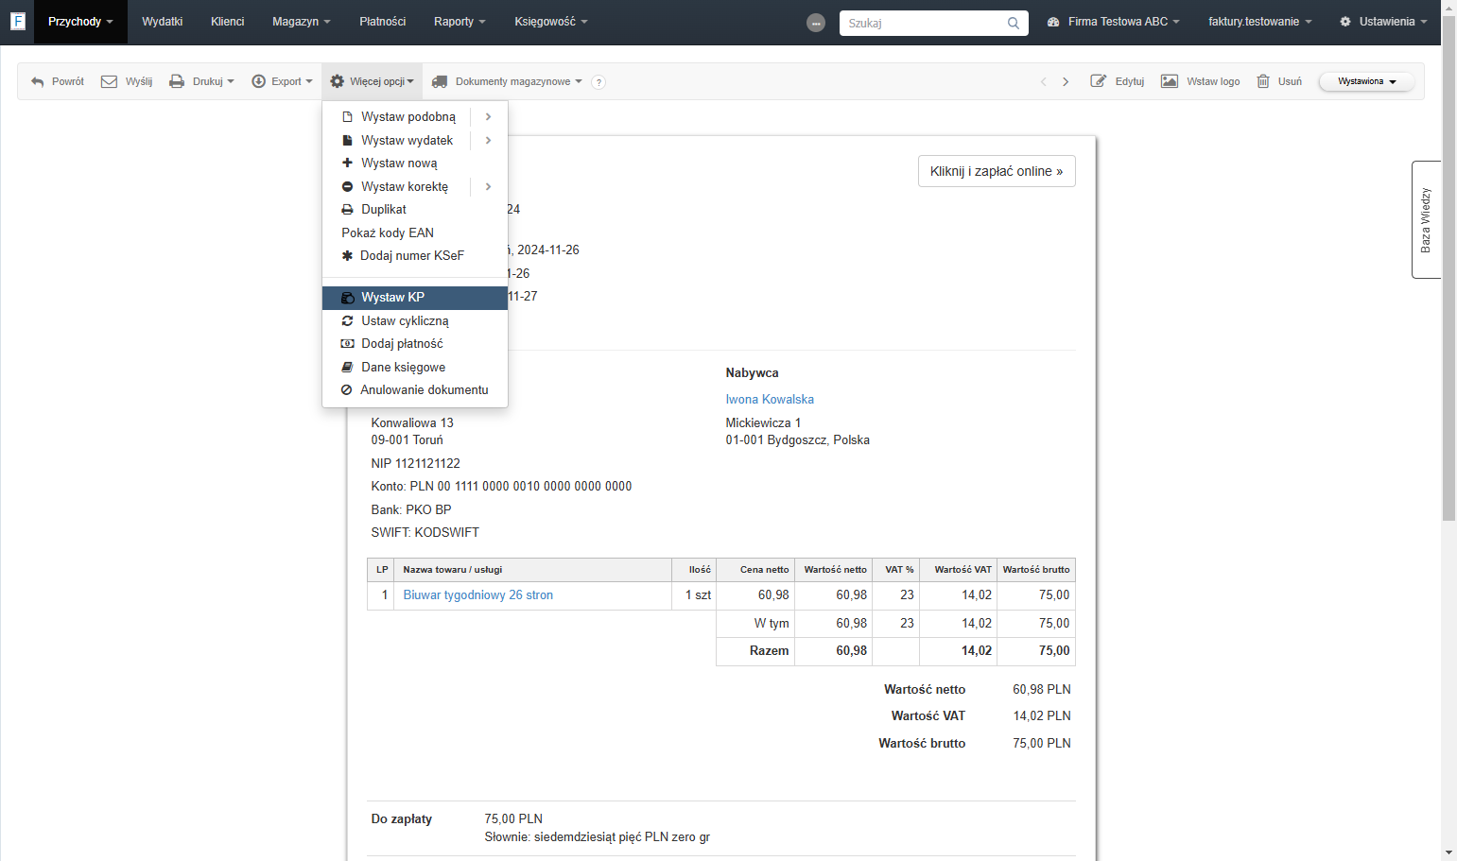This screenshot has height=861, width=1457.
Task: Click the search magnifier icon
Action: (1014, 23)
